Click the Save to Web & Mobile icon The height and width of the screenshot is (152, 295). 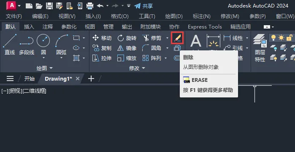[80, 6]
